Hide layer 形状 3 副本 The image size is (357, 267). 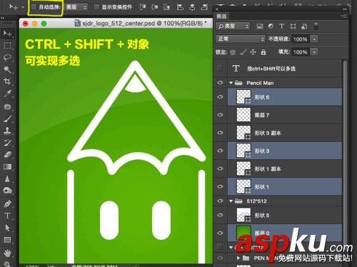[220, 133]
